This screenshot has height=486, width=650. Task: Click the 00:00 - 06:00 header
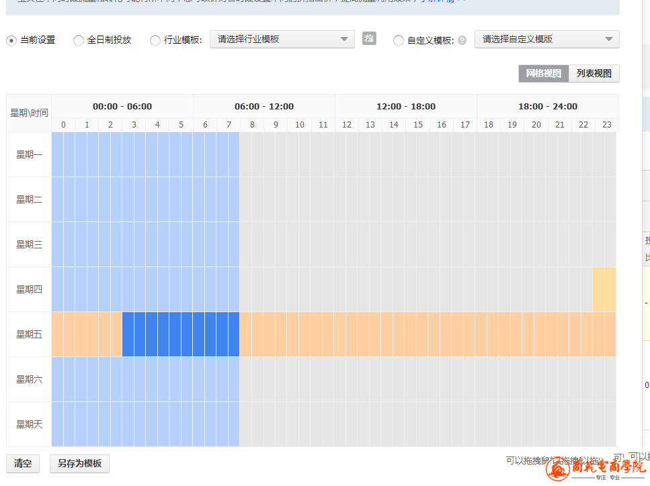pos(122,106)
